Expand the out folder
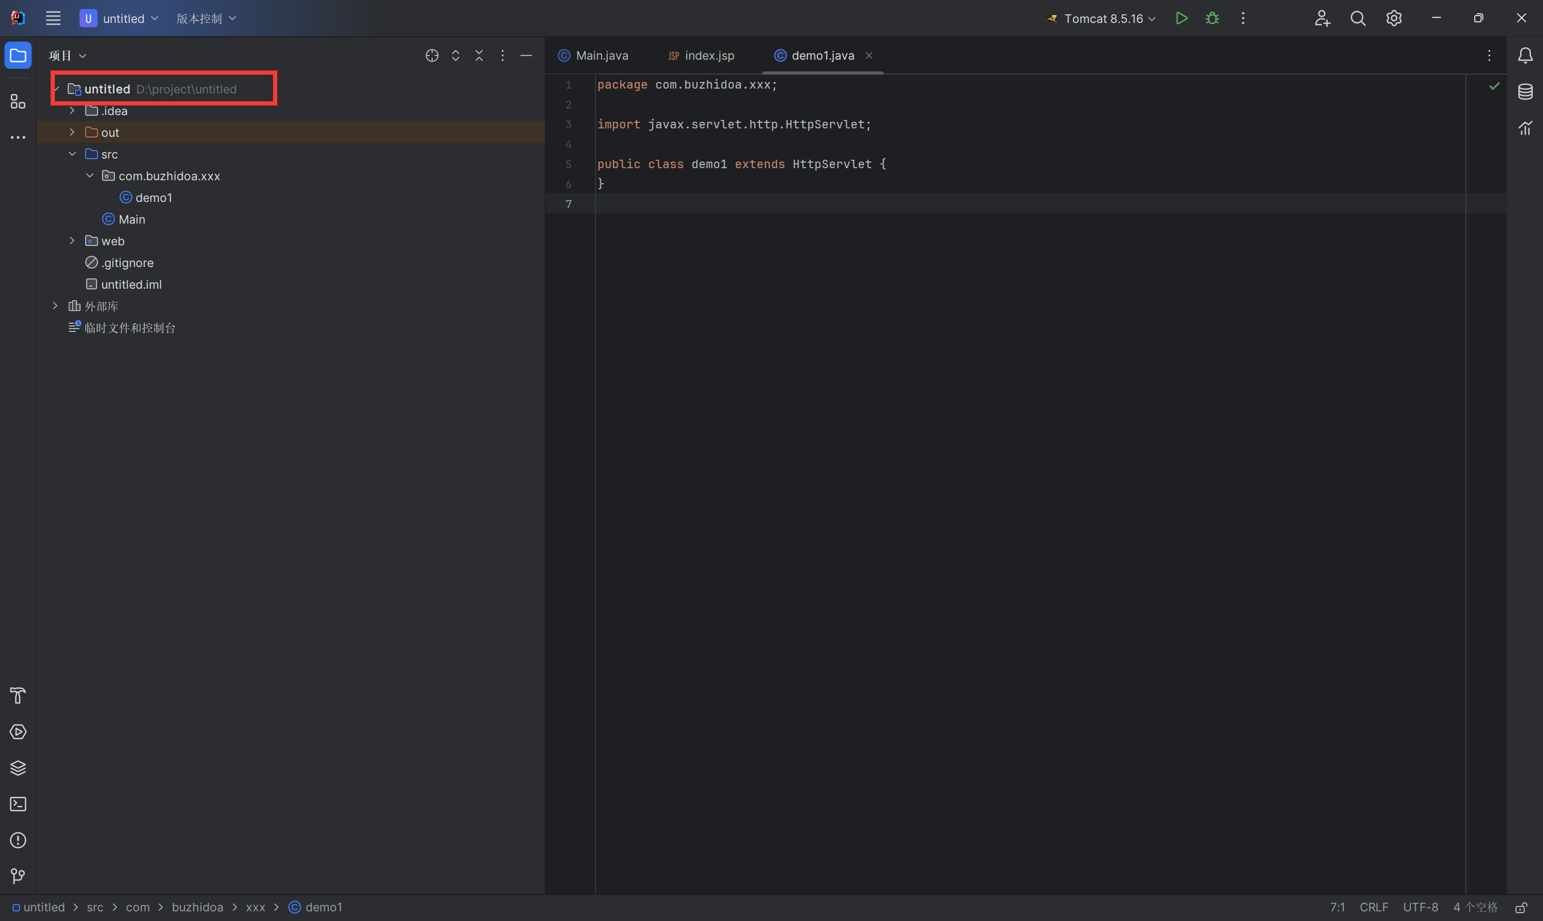Screen dimensions: 1543x921 coord(72,132)
